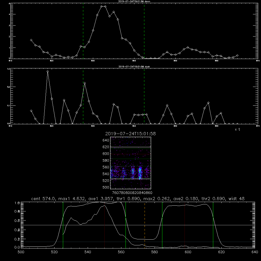Click the 'x t' label below dusk plot

tap(238, 129)
